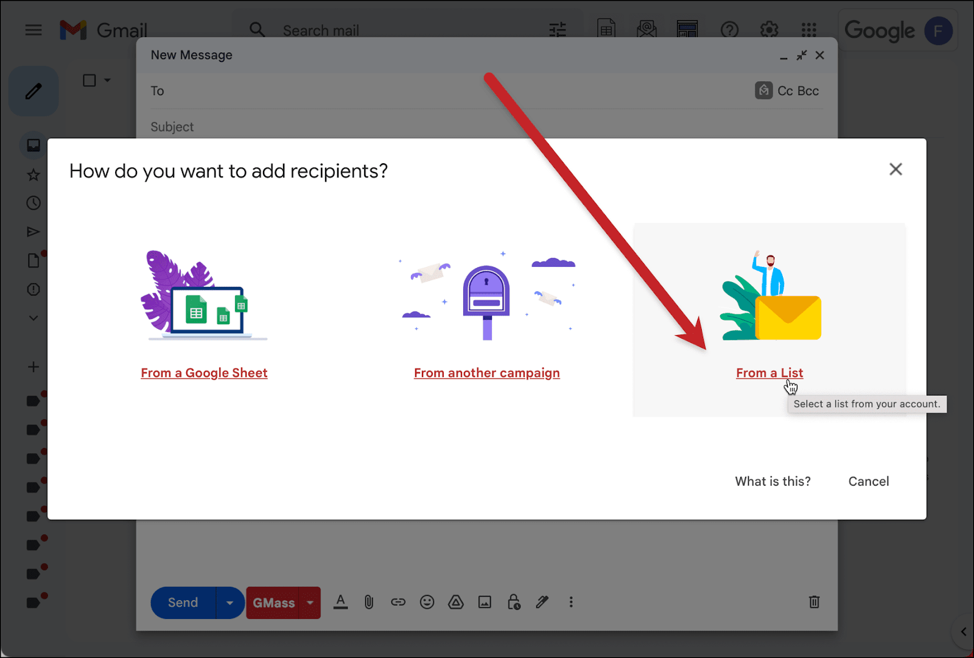The height and width of the screenshot is (658, 974).
Task: Click the blue Send button
Action: pos(183,603)
